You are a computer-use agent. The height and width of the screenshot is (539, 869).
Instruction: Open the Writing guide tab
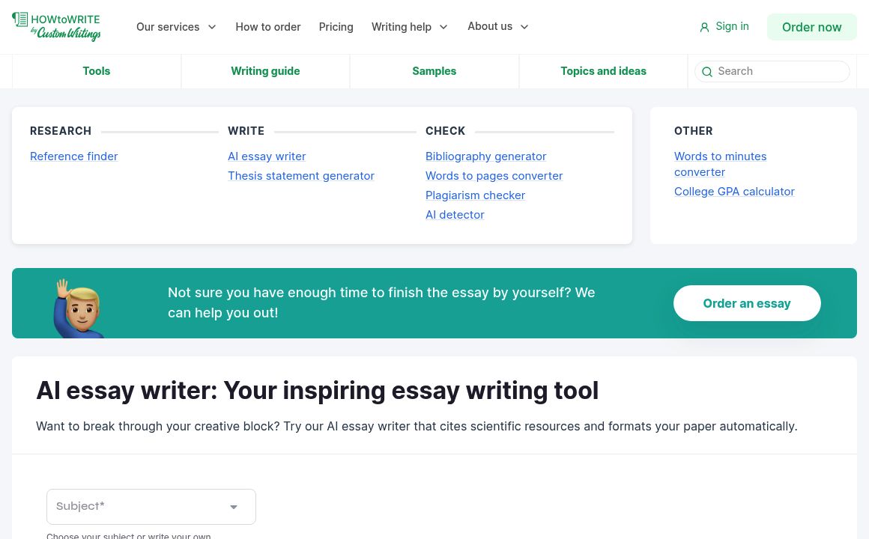[265, 71]
